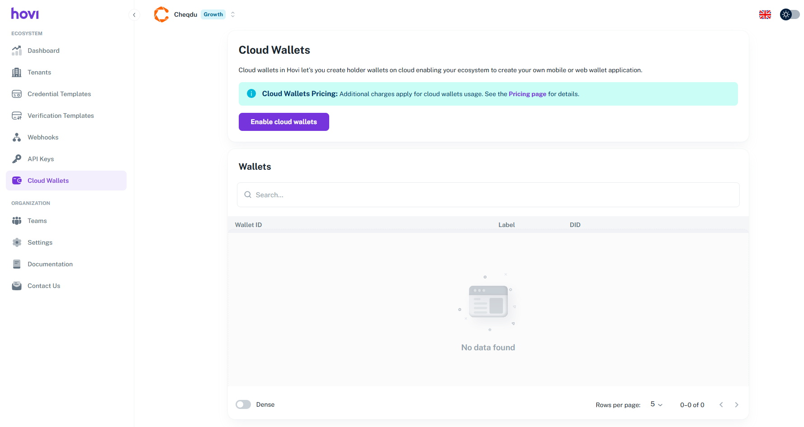Screen dimensions: 804x427
Task: Click the Cheqdu organization logo
Action: [161, 14]
